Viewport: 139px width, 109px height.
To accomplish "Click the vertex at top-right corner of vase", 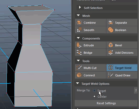I will click(54, 10).
